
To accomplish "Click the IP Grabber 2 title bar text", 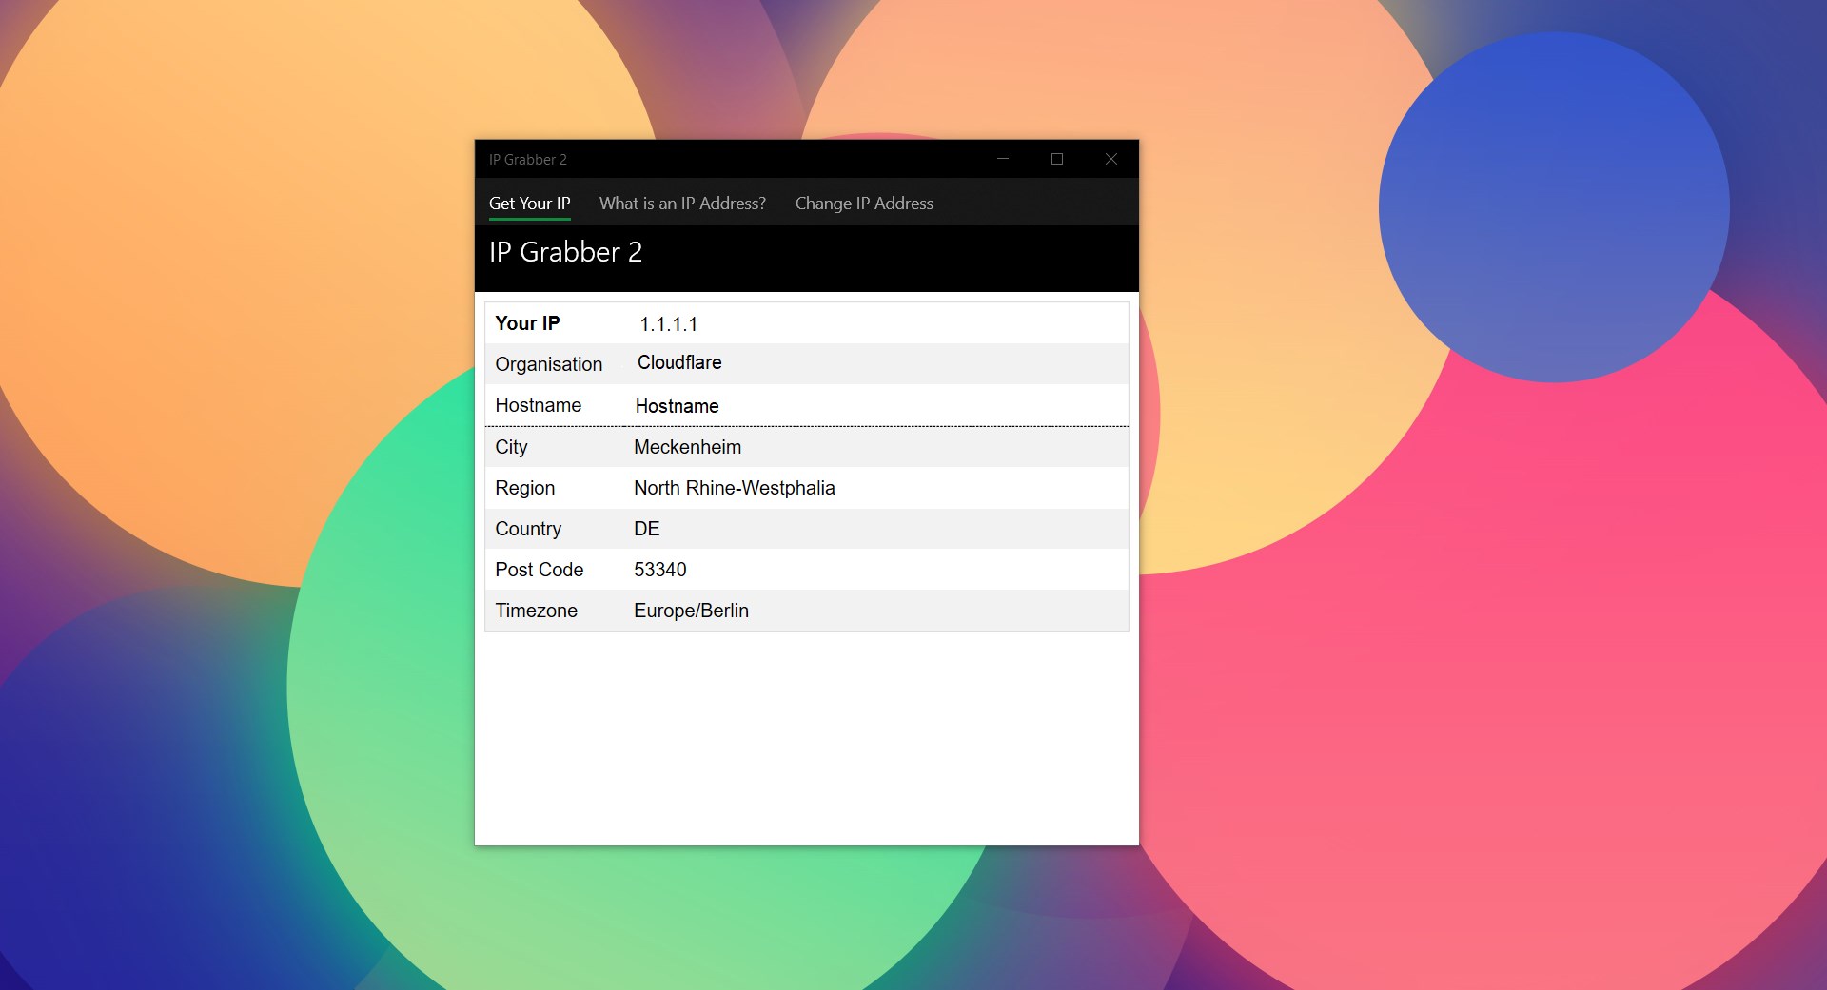I will [x=527, y=160].
